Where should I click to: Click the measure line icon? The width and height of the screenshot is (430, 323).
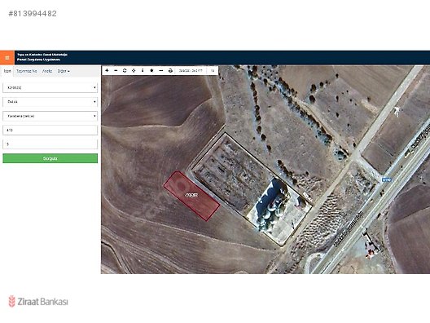[161, 71]
